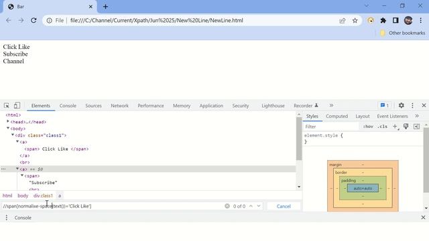Switch to the Elements tab

pyautogui.click(x=41, y=106)
